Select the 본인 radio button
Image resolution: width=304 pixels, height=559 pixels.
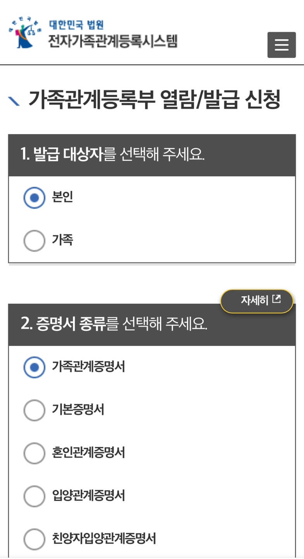tap(34, 197)
